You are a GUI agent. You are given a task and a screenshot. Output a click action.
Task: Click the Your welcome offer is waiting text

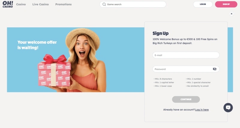(37, 45)
